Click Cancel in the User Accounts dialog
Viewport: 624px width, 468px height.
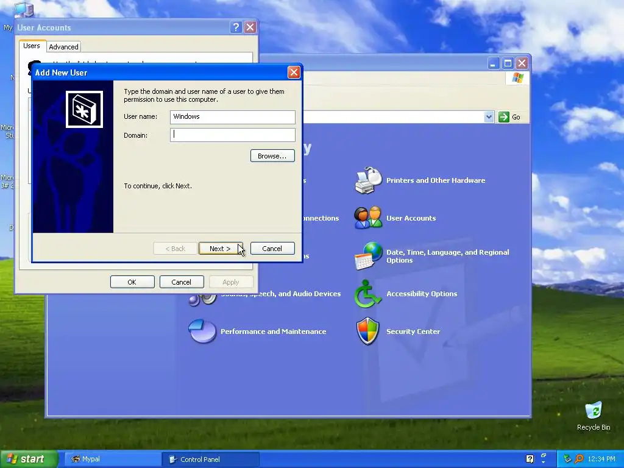tap(182, 282)
